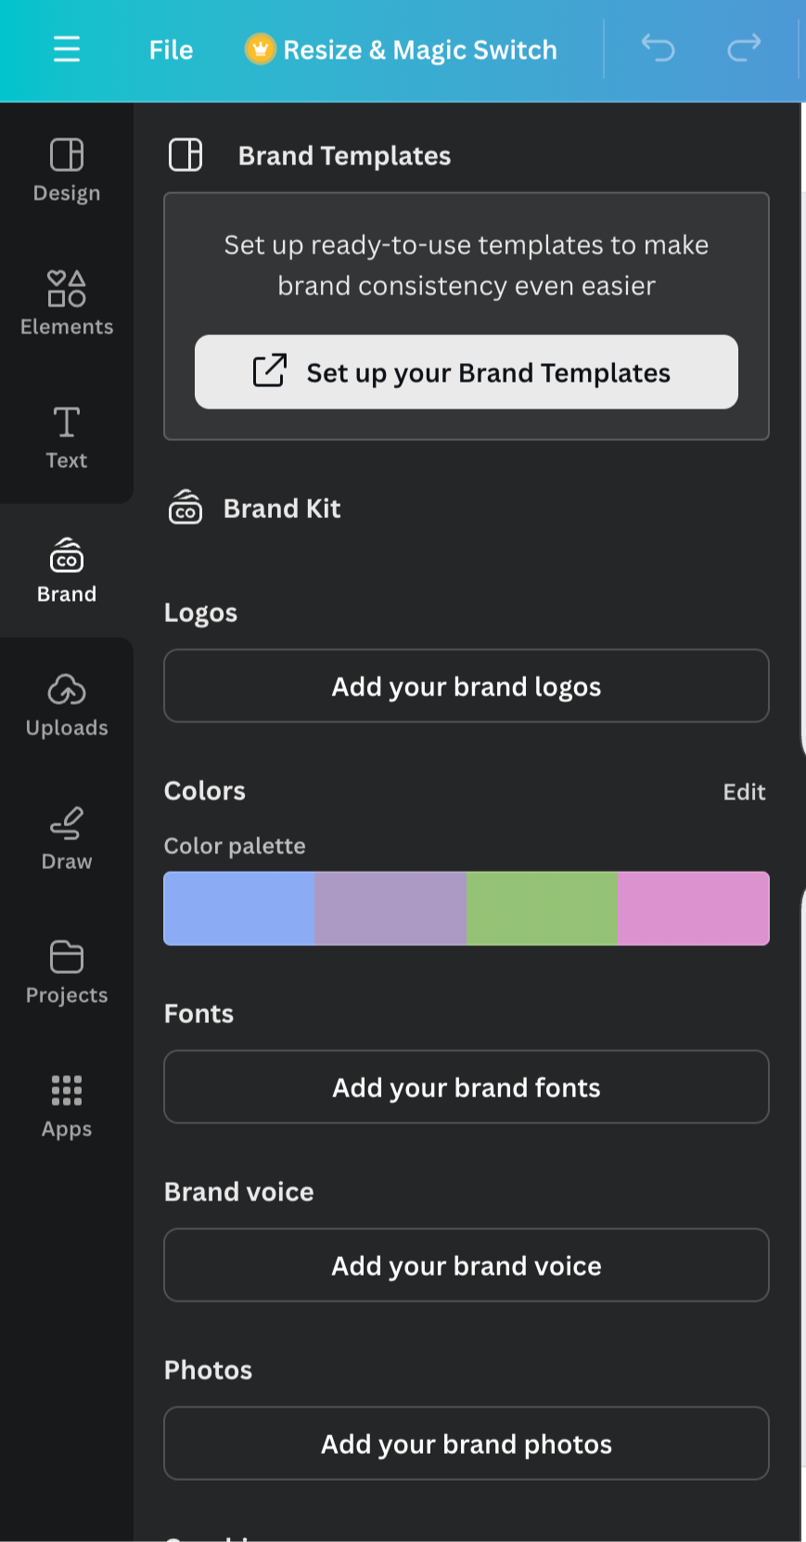Open Resize & Magic Switch
The height and width of the screenshot is (1542, 806).
(x=401, y=50)
